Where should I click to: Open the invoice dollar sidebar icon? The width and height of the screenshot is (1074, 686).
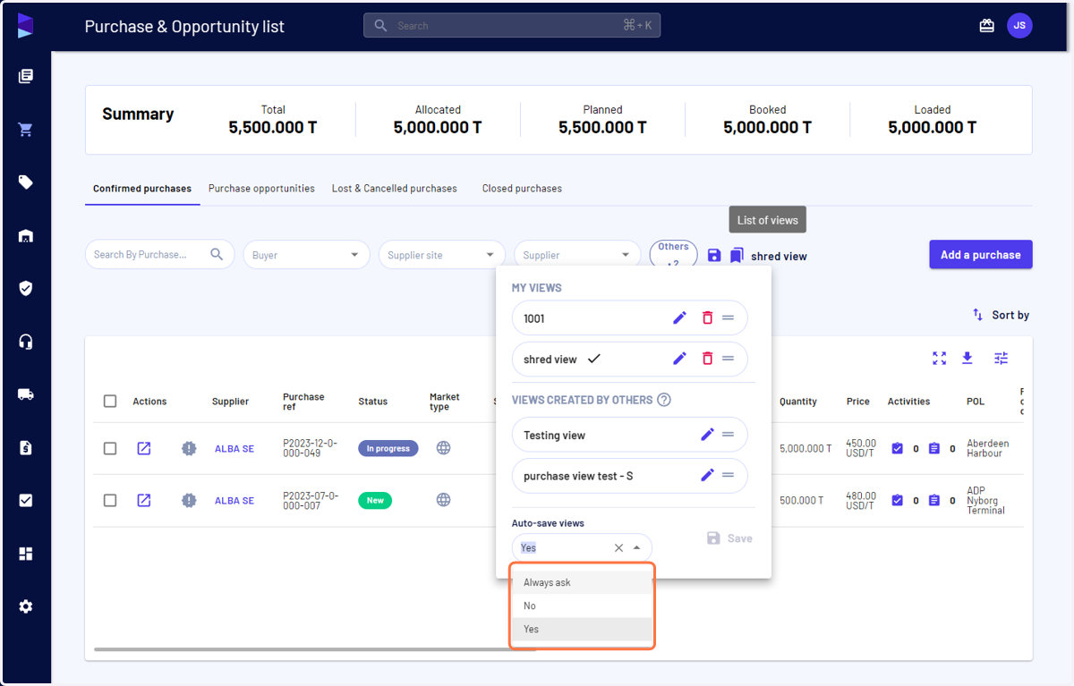[25, 447]
